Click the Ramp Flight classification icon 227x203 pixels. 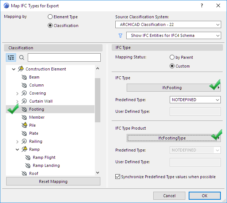coord(28,157)
